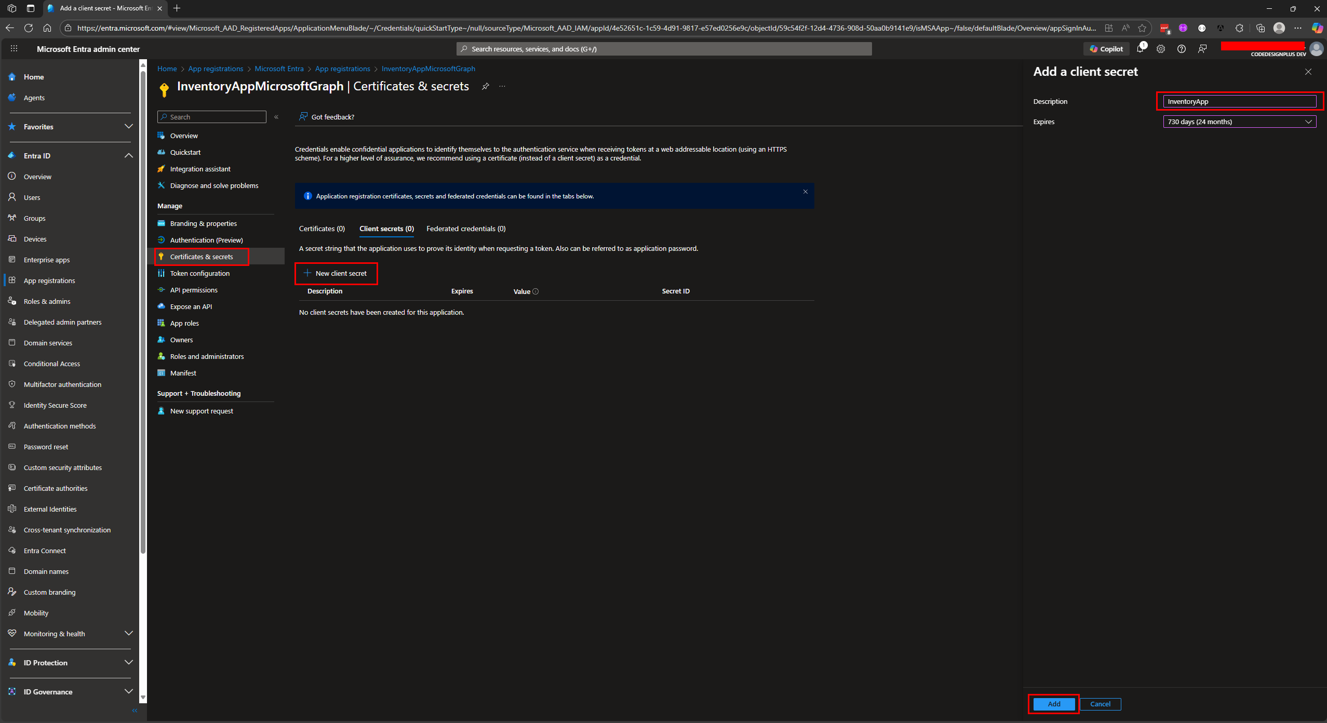
Task: Click the Add button to create secret
Action: (1054, 704)
